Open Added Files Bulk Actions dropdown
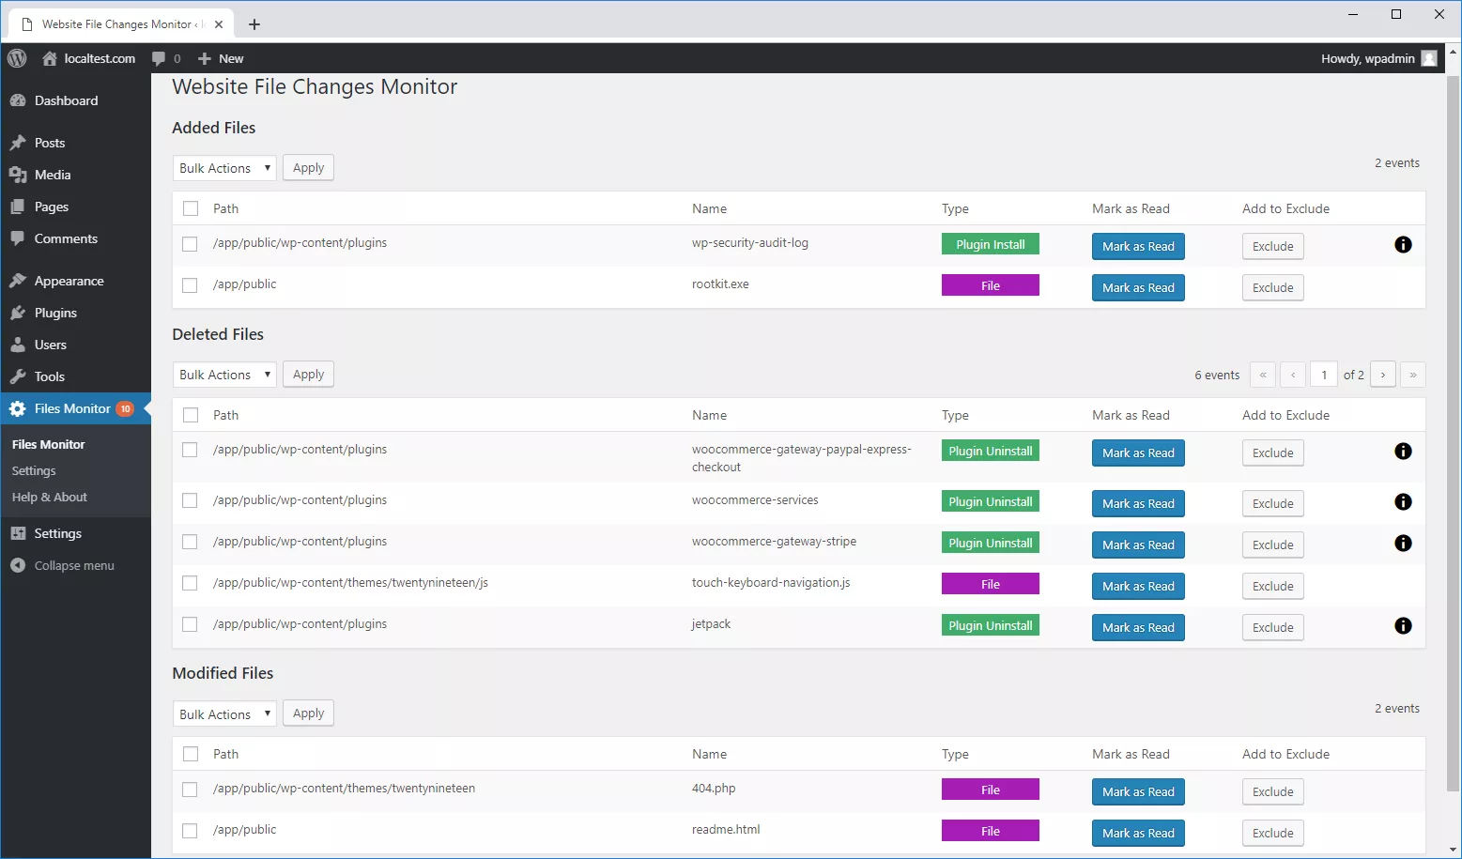 tap(224, 168)
